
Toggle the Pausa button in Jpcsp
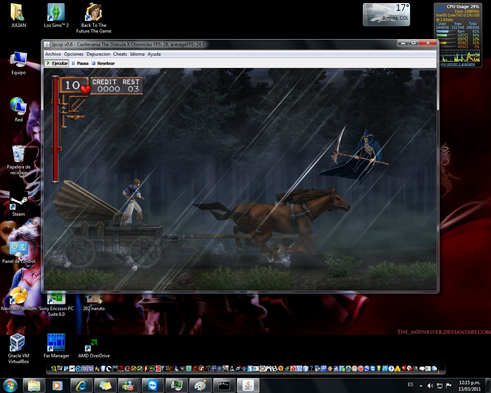[x=80, y=63]
